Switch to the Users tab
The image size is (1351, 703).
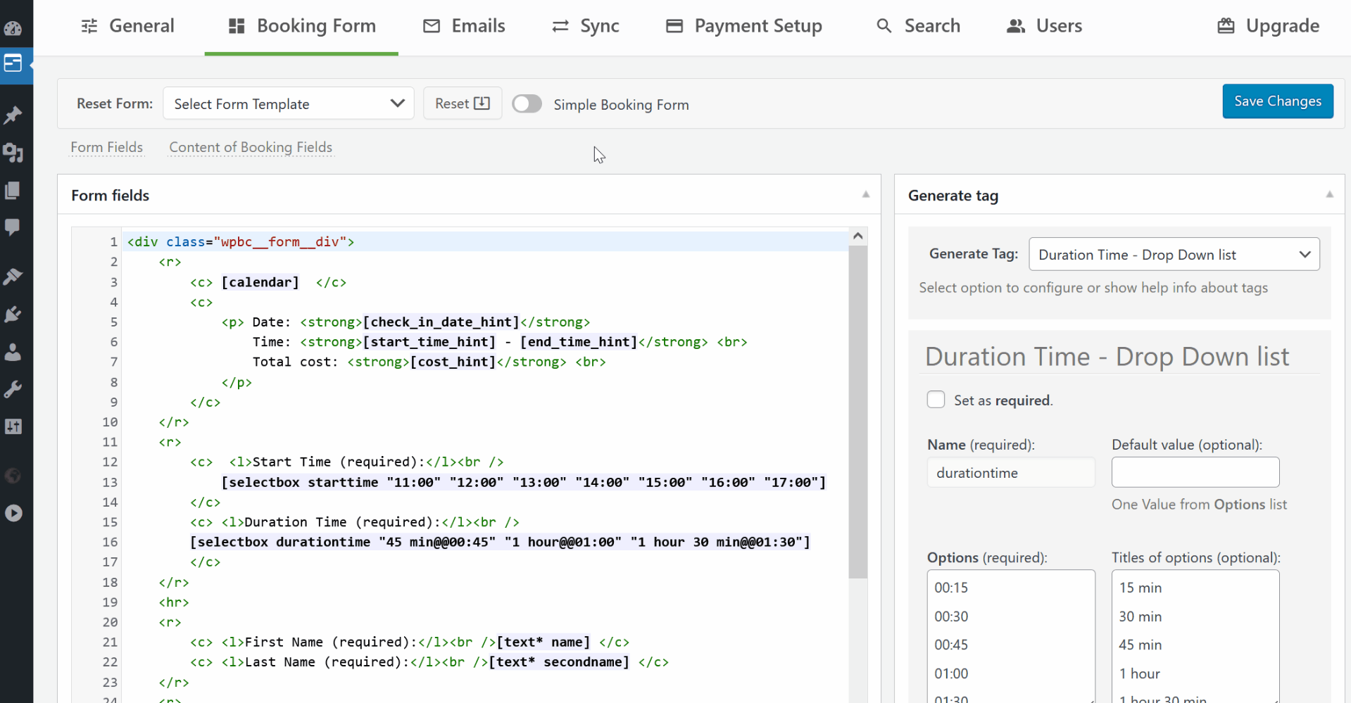coord(1044,26)
